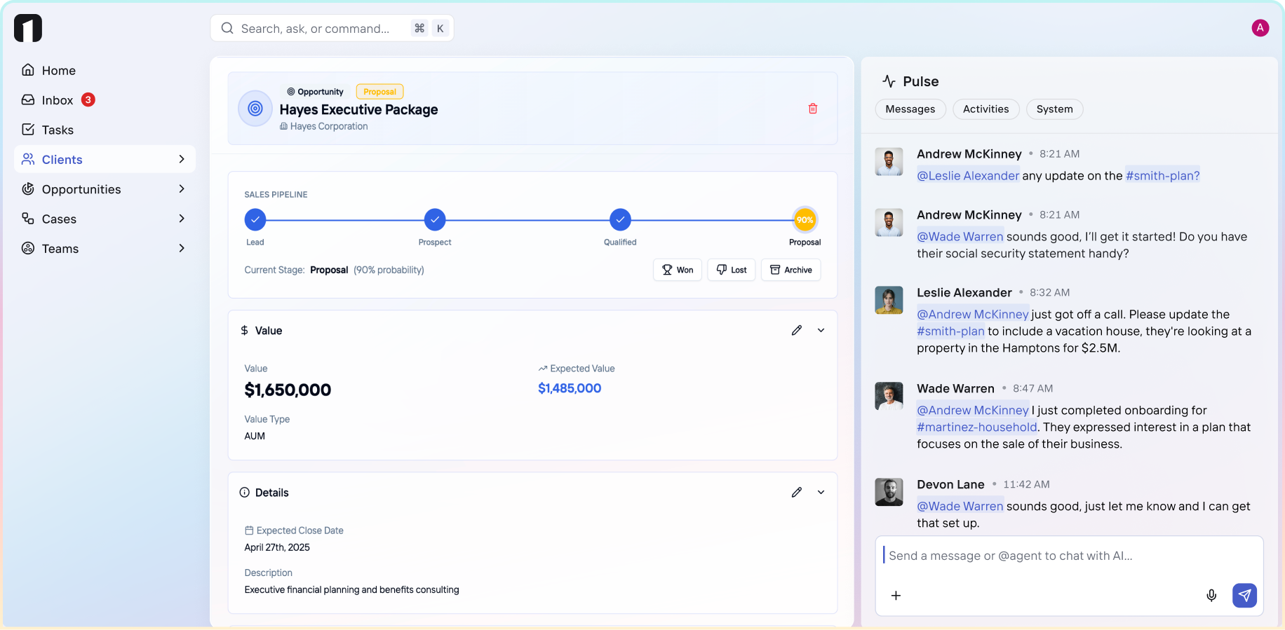The width and height of the screenshot is (1285, 630).
Task: Switch to System tab in Pulse
Action: point(1054,109)
